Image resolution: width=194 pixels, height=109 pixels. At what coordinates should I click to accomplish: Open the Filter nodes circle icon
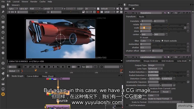click(3, 32)
